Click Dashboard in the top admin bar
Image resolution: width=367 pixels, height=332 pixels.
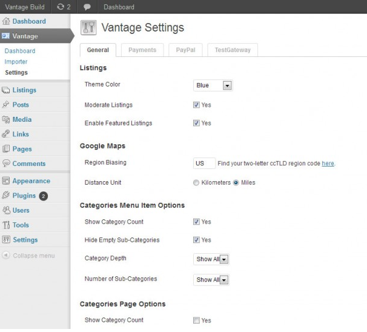(119, 7)
